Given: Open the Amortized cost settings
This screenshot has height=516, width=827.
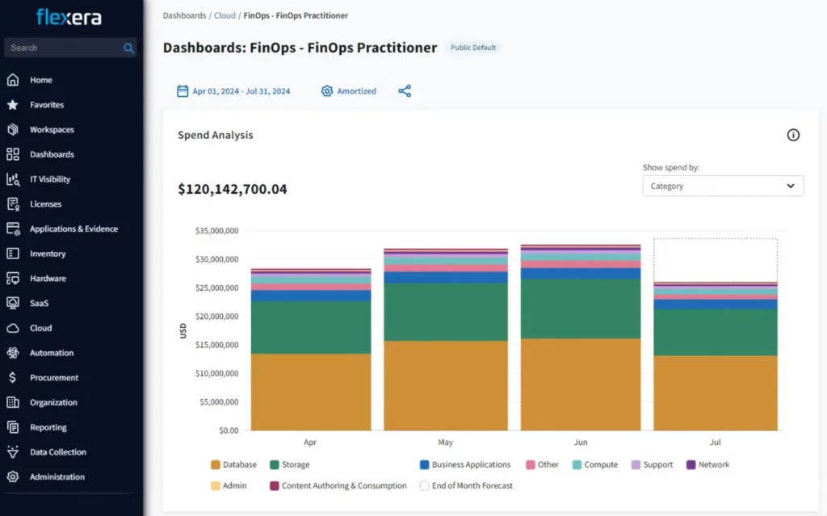Looking at the screenshot, I should [x=349, y=91].
